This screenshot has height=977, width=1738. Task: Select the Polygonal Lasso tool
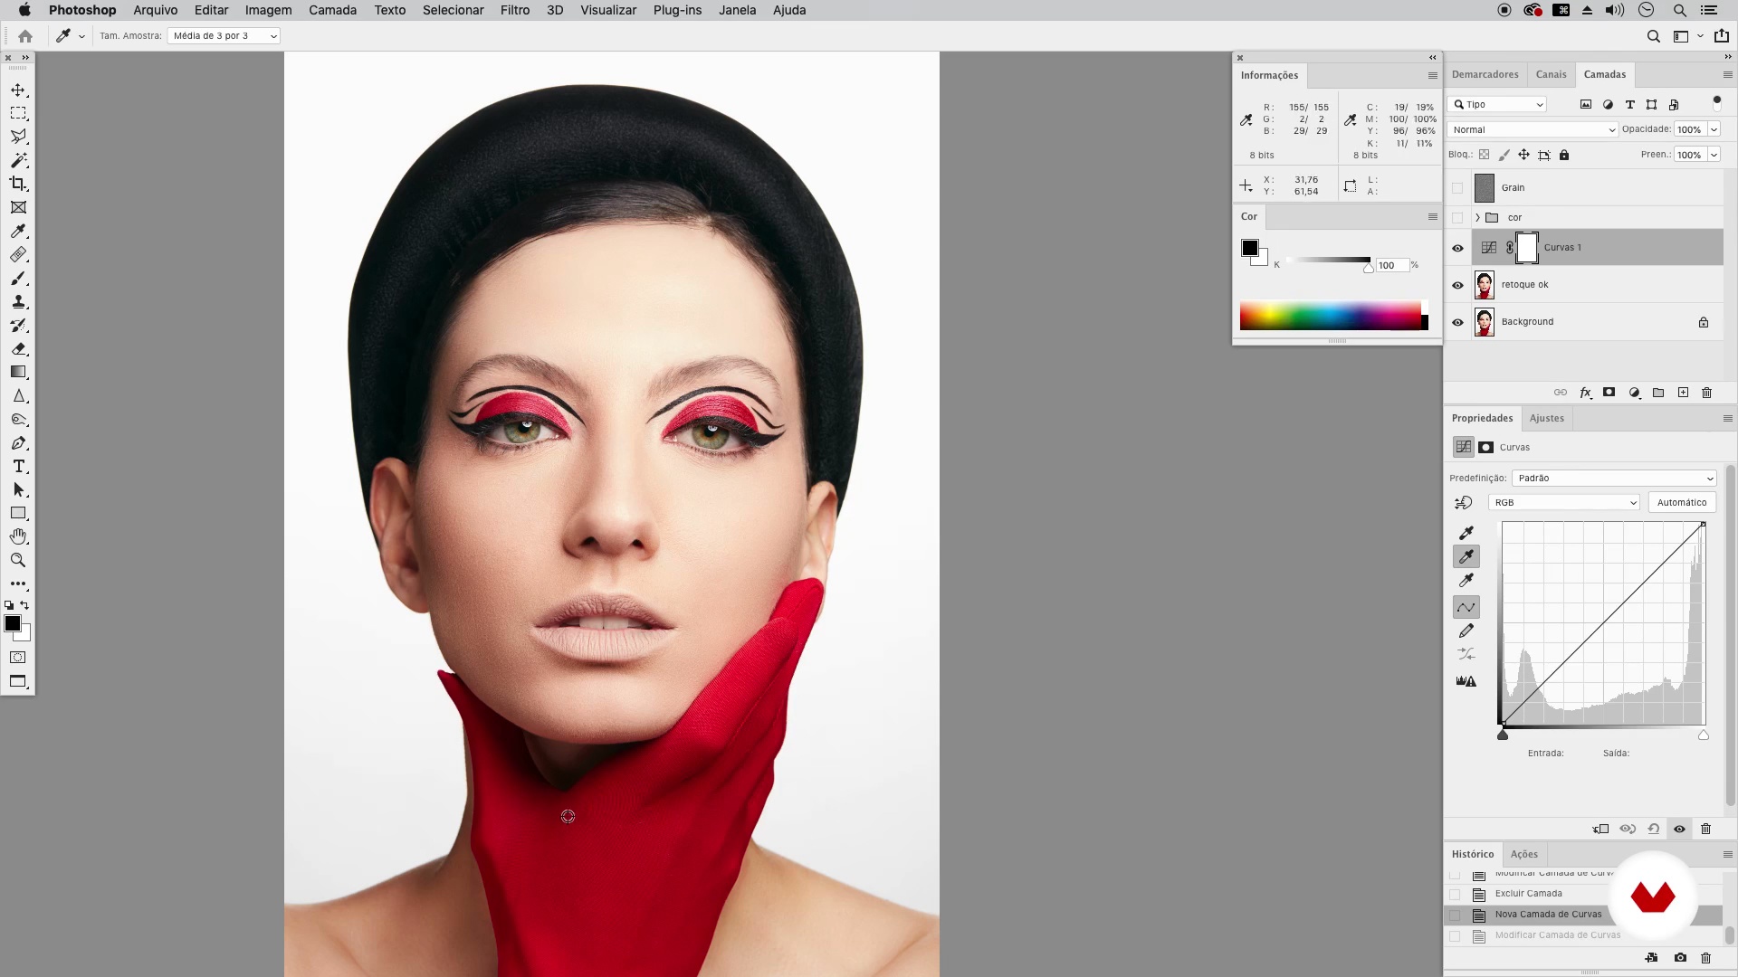coord(18,137)
